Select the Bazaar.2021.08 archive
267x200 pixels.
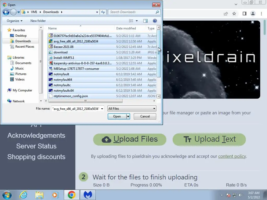[x=102, y=47]
